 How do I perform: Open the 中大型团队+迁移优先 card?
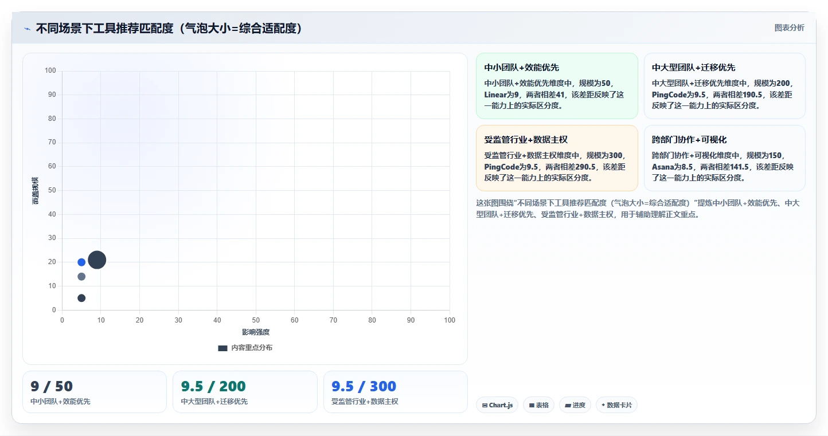pos(725,86)
